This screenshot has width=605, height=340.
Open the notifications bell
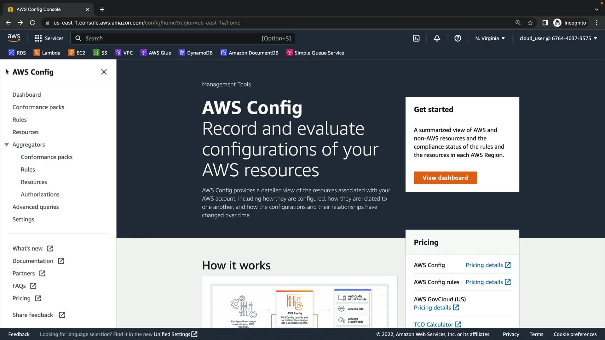(x=437, y=38)
